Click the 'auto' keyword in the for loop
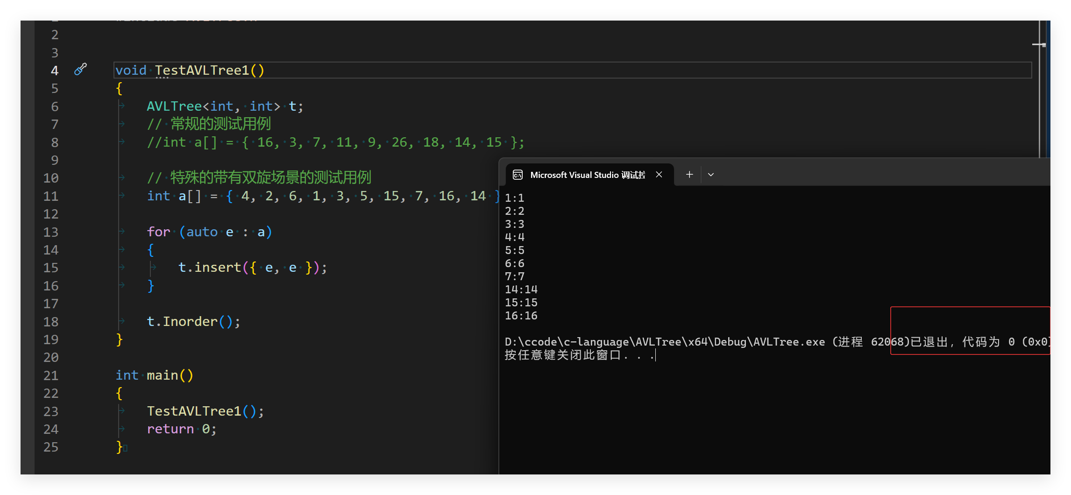This screenshot has width=1071, height=495. coord(202,232)
